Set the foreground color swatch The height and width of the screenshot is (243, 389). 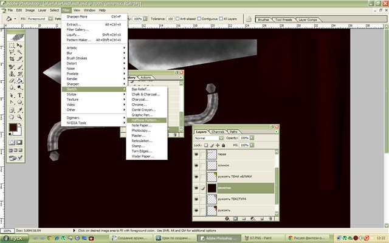(x=13, y=127)
